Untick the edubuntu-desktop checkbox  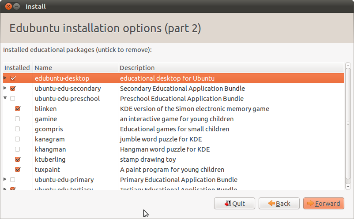[13, 78]
